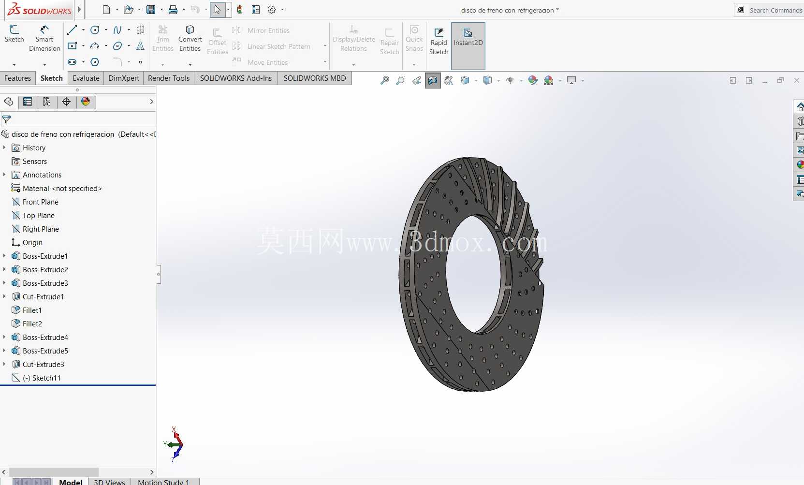Click the feature tree horizontal scrollbar
This screenshot has width=804, height=485.
pyautogui.click(x=54, y=471)
